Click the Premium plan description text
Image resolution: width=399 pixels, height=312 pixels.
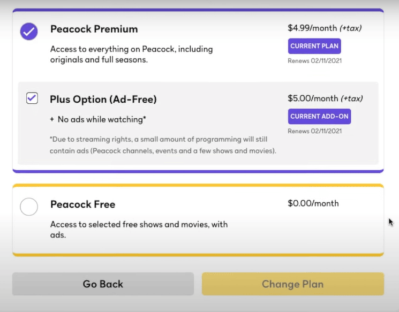click(131, 54)
